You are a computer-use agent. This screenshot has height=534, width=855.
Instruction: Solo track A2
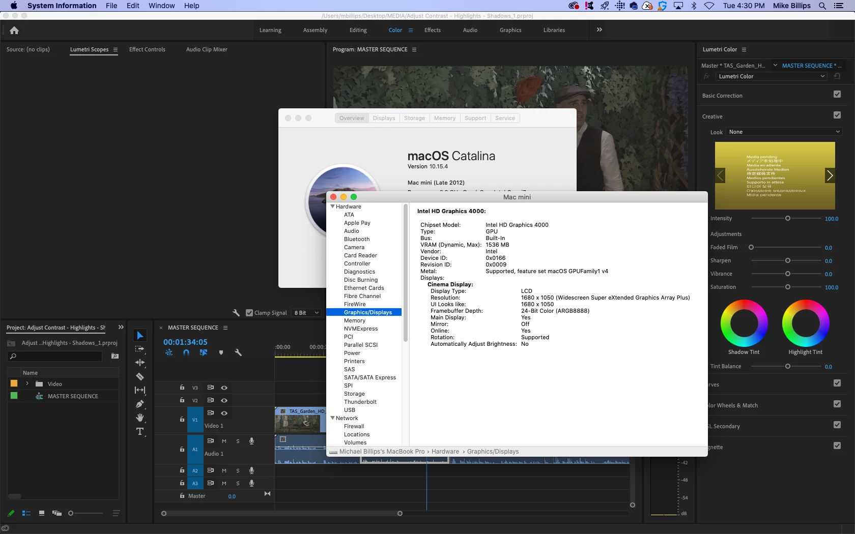tap(238, 470)
